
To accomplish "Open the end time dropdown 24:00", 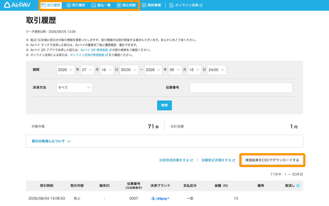I will coord(216,70).
